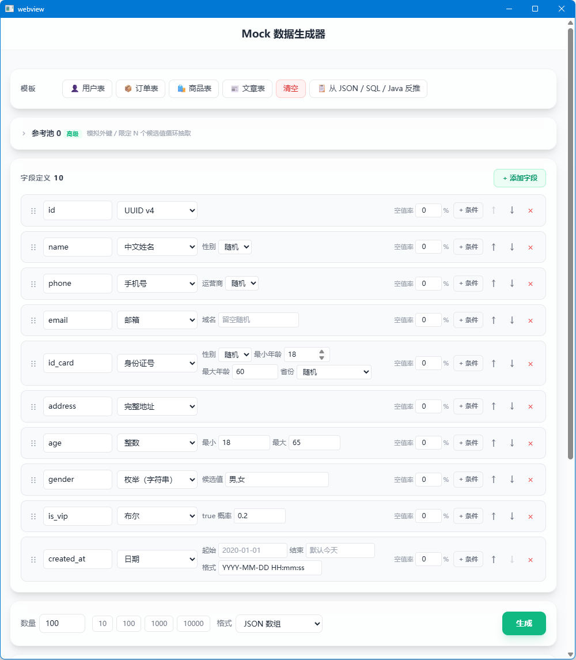
Task: Add a 条件 to the id field
Action: tap(468, 210)
